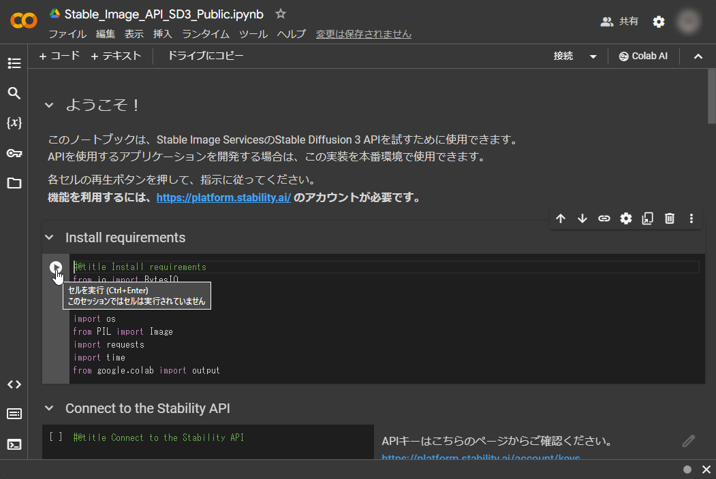
Task: Collapse the header with chevron up
Action: [698, 56]
